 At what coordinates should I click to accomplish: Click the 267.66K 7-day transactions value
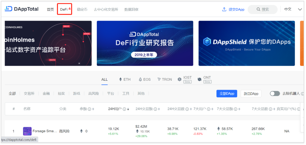pyautogui.click(x=258, y=129)
